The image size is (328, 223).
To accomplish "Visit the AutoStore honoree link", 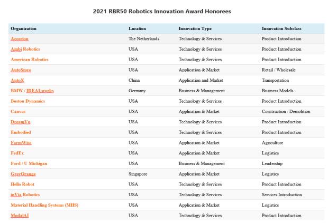I will (22, 70).
